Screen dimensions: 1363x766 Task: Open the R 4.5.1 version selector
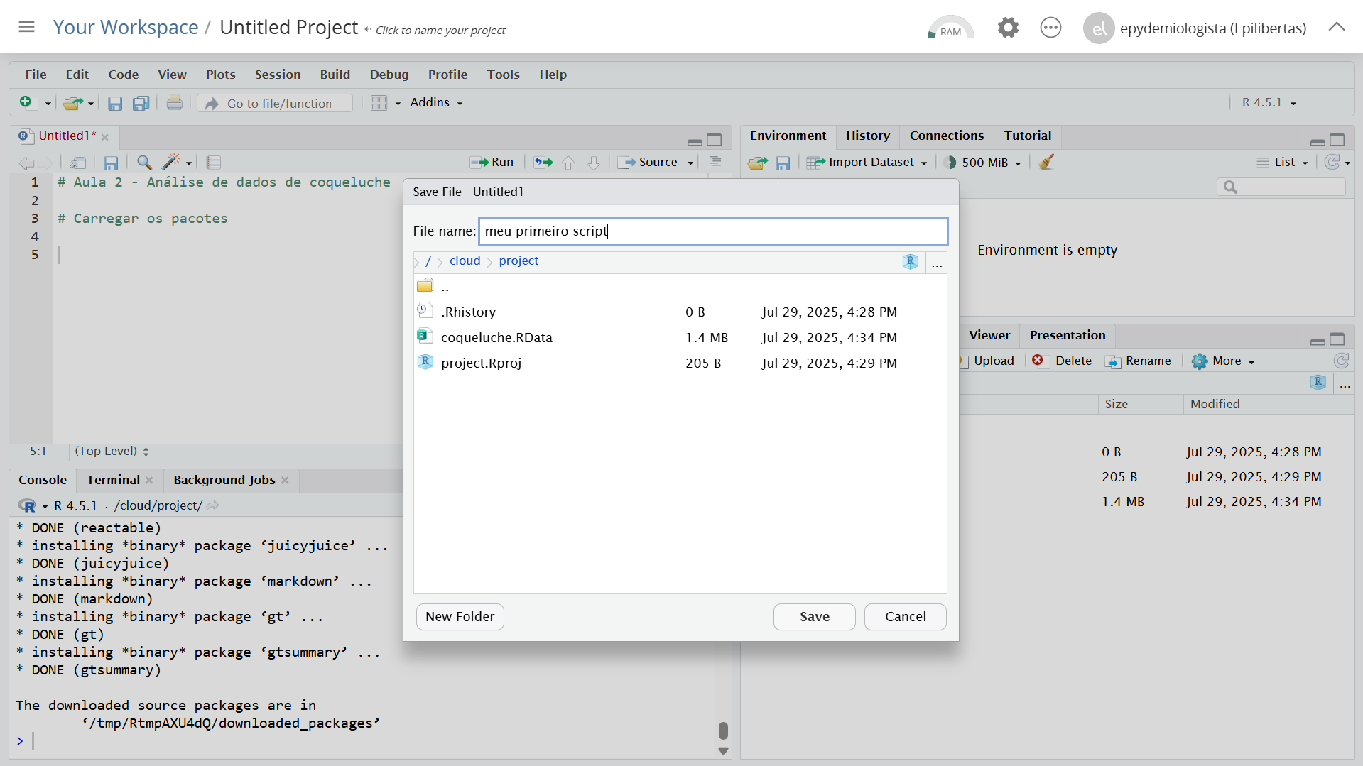click(1269, 103)
